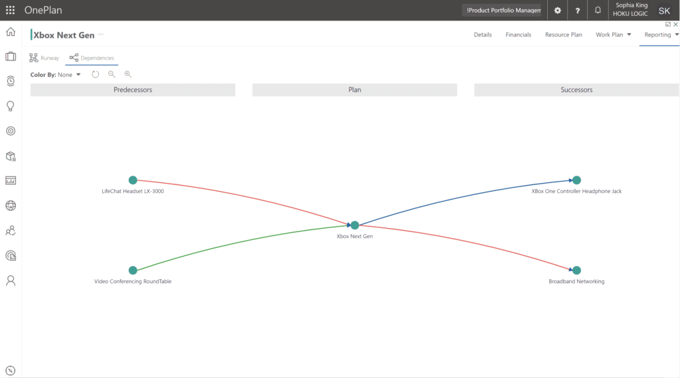Open the Details tab

(x=483, y=34)
